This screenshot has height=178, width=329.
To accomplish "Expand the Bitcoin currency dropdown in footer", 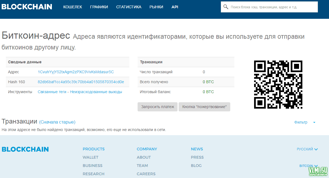I will click(x=308, y=166).
